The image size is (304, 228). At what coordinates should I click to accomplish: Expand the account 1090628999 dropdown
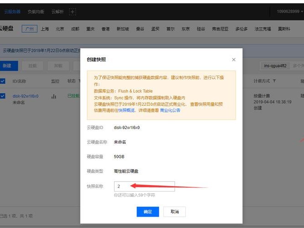290,11
